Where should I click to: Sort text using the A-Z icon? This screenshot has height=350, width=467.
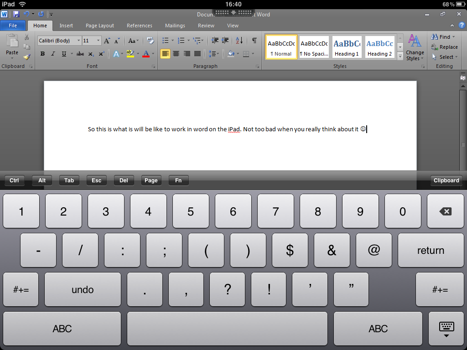(x=239, y=41)
